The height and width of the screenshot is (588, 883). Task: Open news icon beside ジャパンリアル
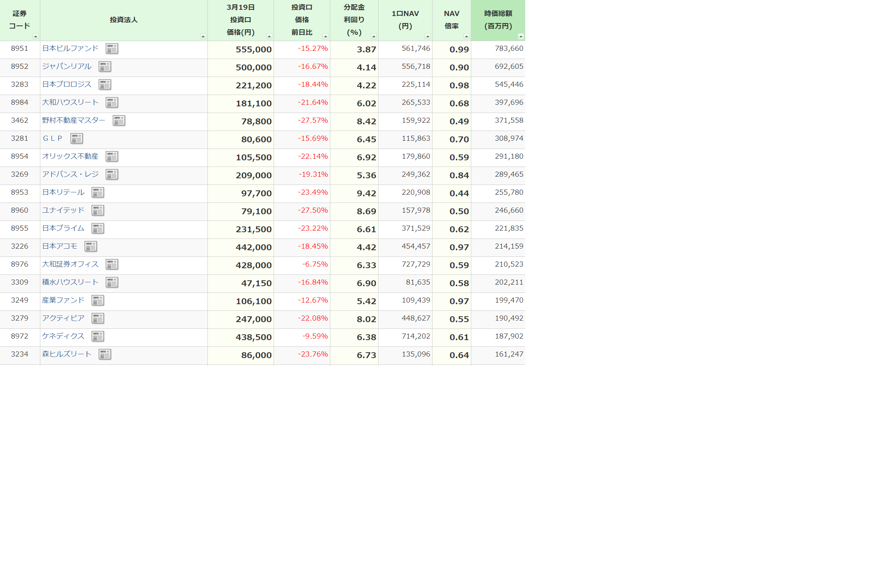[105, 67]
